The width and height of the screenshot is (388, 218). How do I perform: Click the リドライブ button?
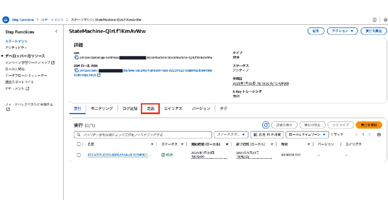point(341,125)
